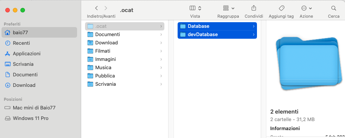This screenshot has width=345, height=138.
Task: Open Download in the sidebar favorites
Action: 39,85
